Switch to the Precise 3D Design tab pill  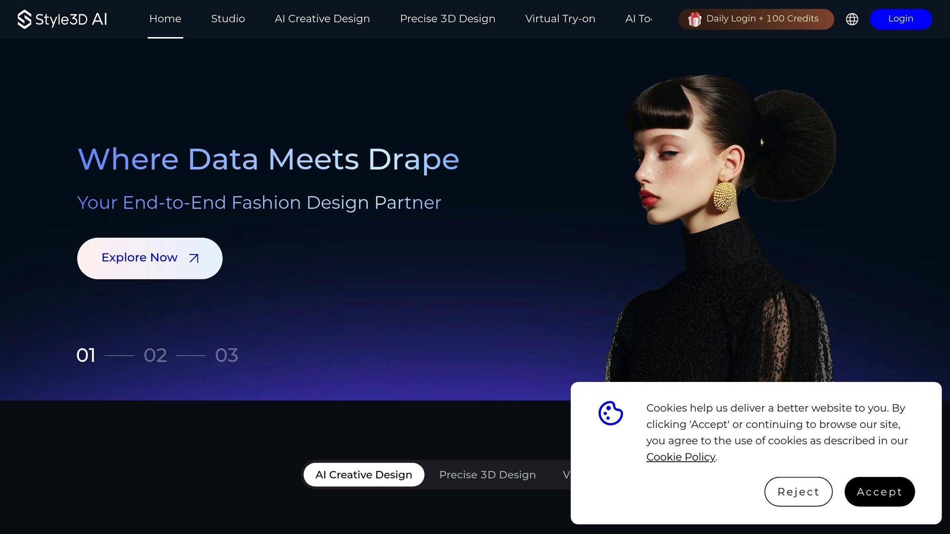coord(487,475)
